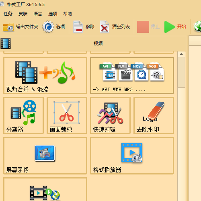Viewport: 201px width, 201px height.
Task: Click the vertical scrollbar thumb
Action: click(x=181, y=72)
